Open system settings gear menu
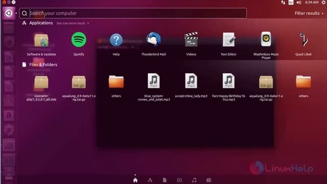This screenshot has height=184, width=327. (323, 2)
